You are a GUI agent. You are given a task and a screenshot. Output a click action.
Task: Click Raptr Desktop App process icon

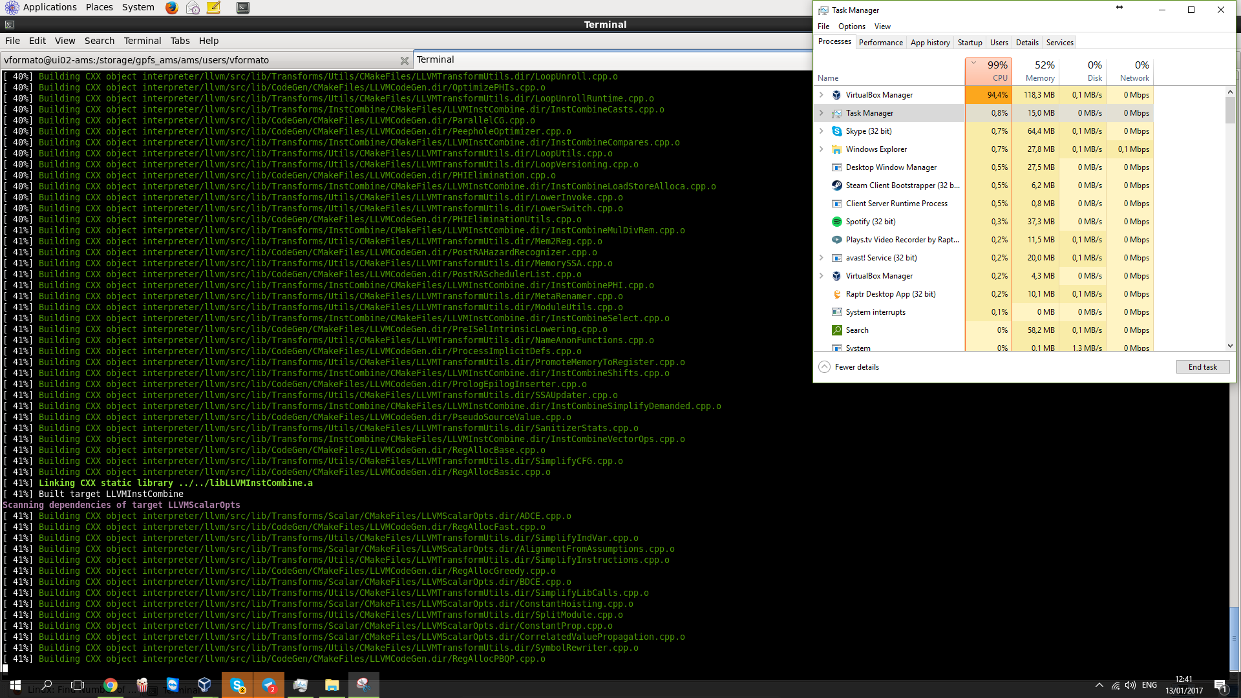[836, 294]
